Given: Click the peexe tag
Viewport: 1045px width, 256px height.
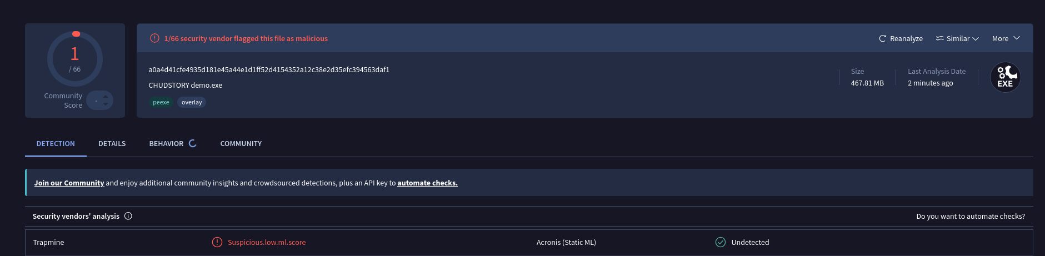Looking at the screenshot, I should tap(161, 102).
